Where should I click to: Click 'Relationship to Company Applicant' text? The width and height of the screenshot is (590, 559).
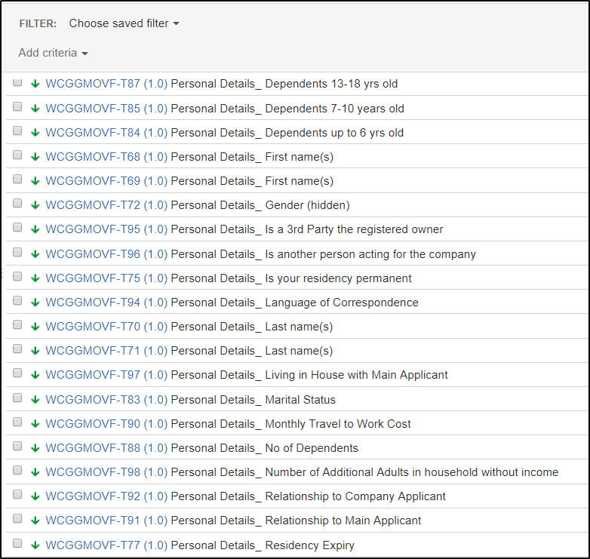pos(355,496)
